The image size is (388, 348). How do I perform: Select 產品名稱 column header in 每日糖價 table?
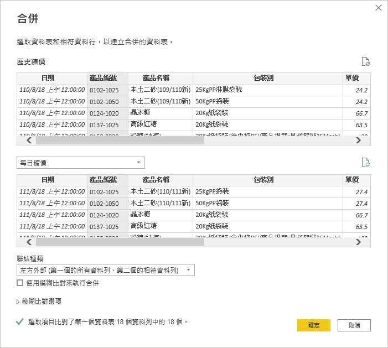(161, 180)
